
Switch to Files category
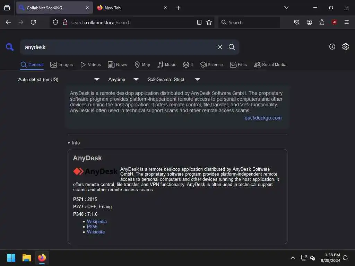click(x=238, y=65)
